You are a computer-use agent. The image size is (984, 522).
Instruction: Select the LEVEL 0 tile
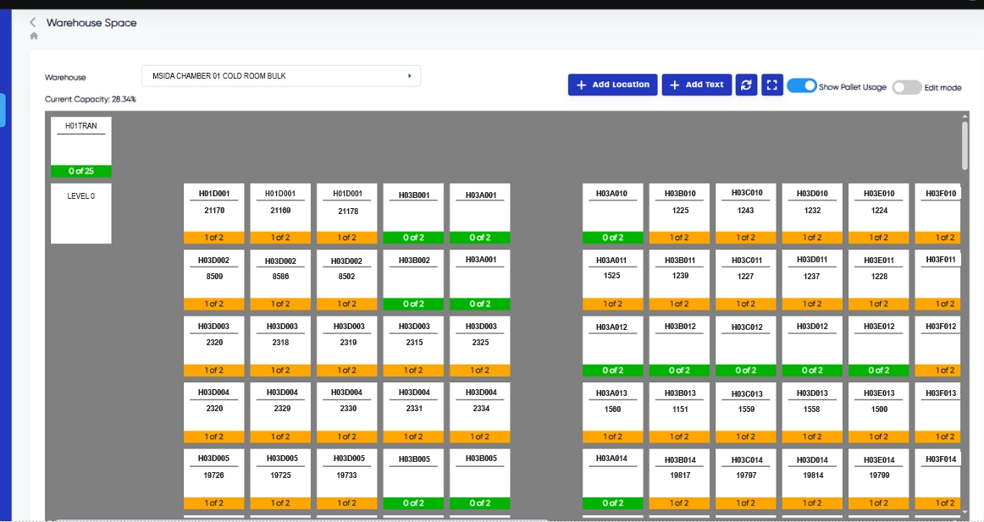81,212
